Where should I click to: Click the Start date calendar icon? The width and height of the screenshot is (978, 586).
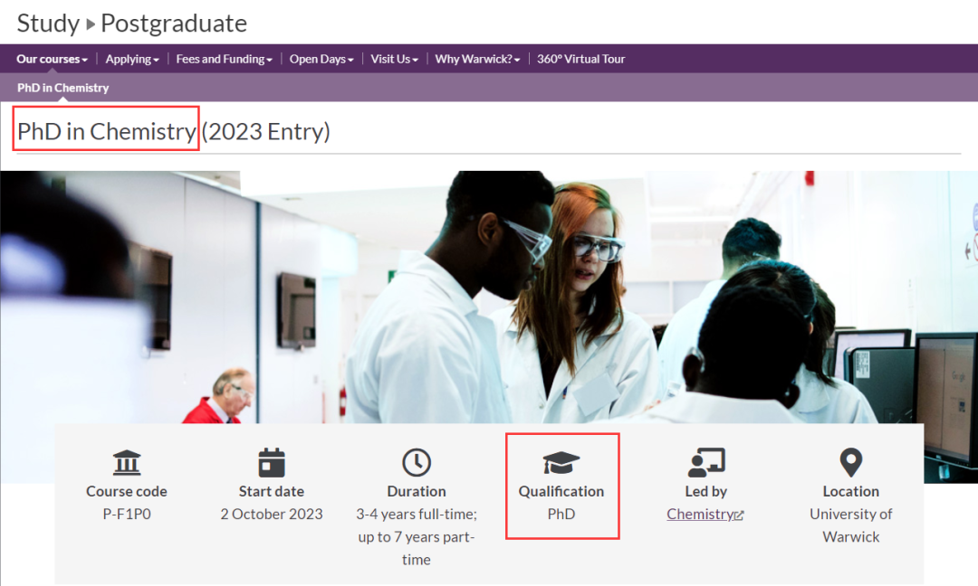pos(272,462)
